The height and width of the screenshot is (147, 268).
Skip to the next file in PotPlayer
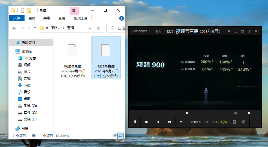(169, 122)
